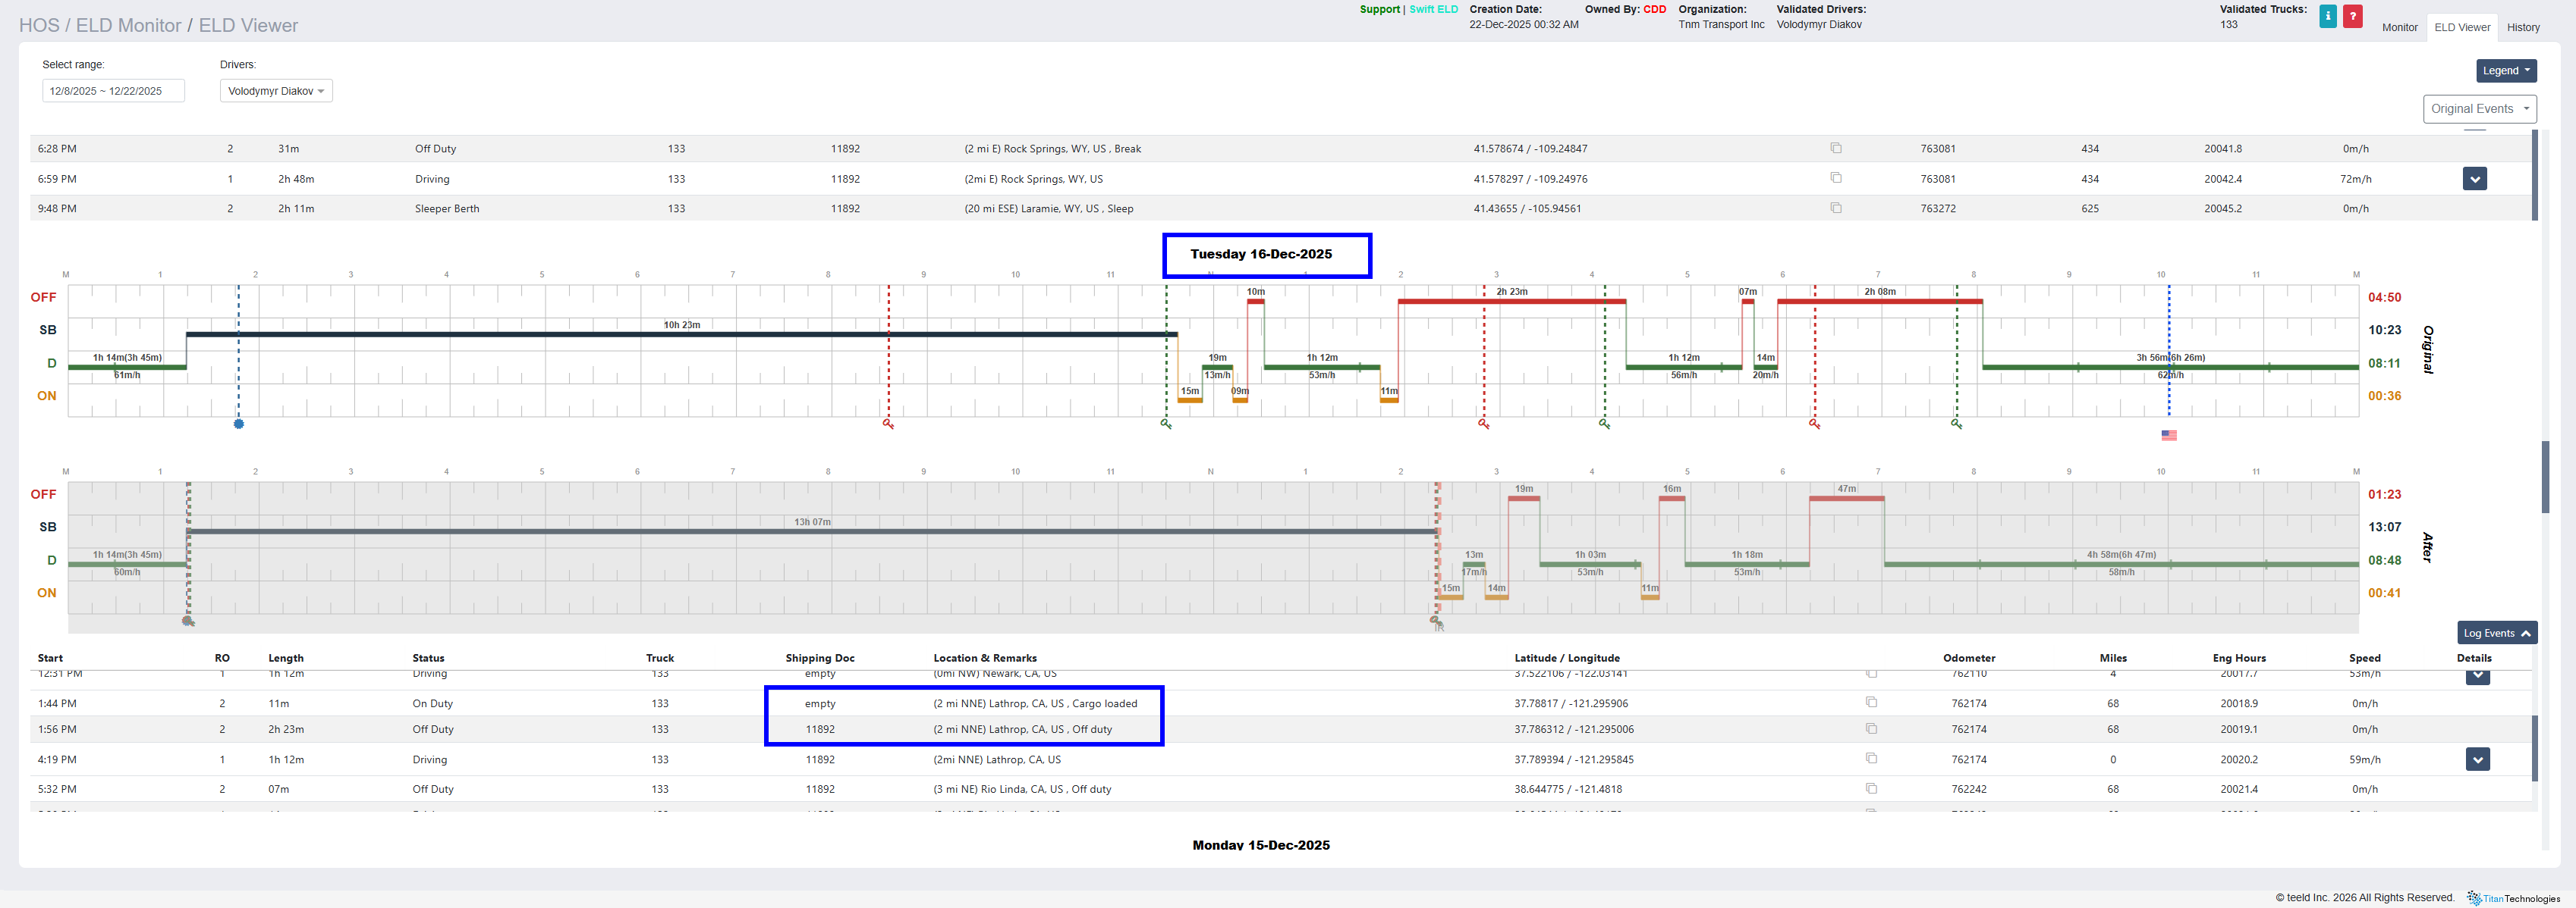2576x908 pixels.
Task: Open the Original Events dropdown
Action: click(2479, 109)
